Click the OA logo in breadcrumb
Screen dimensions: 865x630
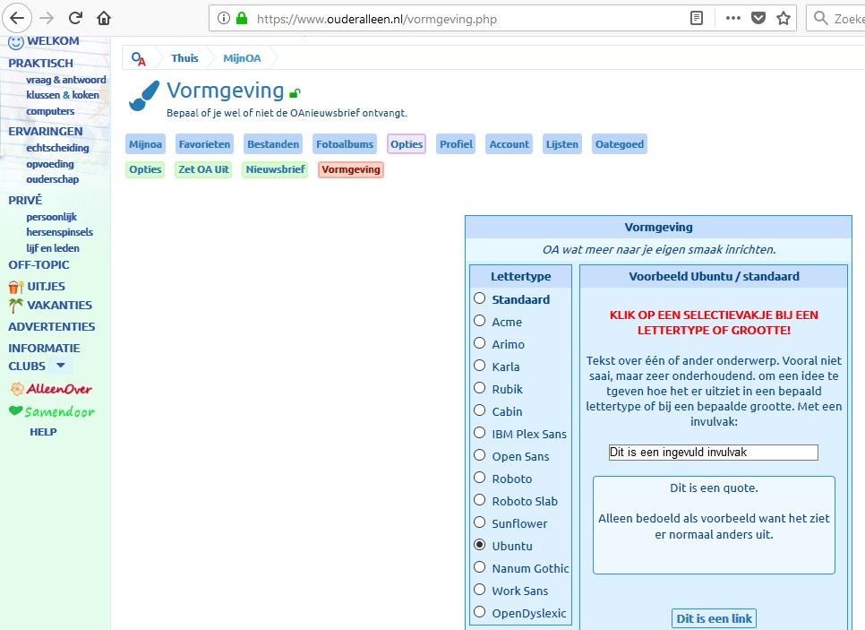click(139, 58)
